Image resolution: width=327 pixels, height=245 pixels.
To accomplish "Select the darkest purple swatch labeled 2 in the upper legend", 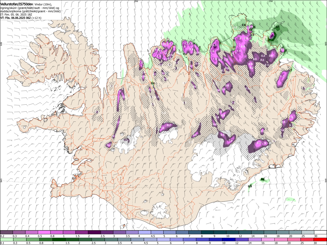I will [x=95, y=232].
